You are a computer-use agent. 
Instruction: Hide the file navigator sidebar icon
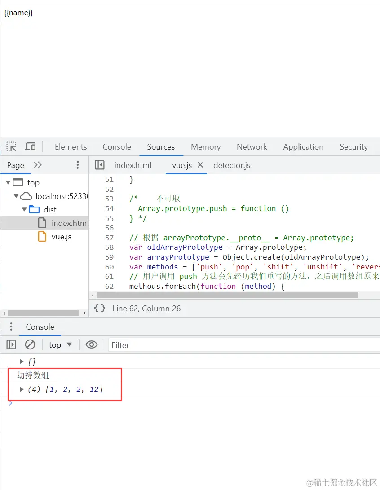tap(100, 165)
